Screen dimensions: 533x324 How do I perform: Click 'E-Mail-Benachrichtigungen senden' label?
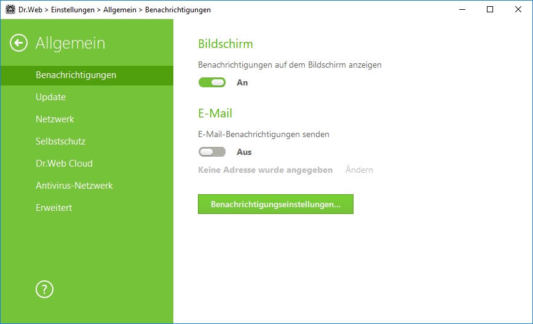click(264, 134)
